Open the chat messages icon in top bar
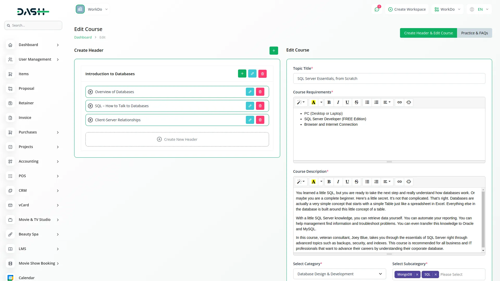Image resolution: width=500 pixels, height=281 pixels. (377, 9)
